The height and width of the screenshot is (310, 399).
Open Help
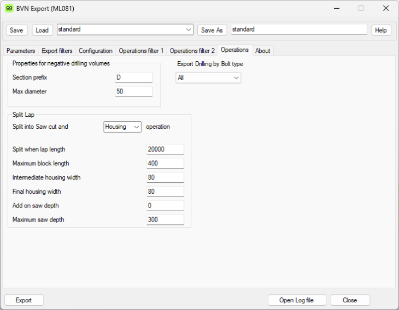click(381, 30)
